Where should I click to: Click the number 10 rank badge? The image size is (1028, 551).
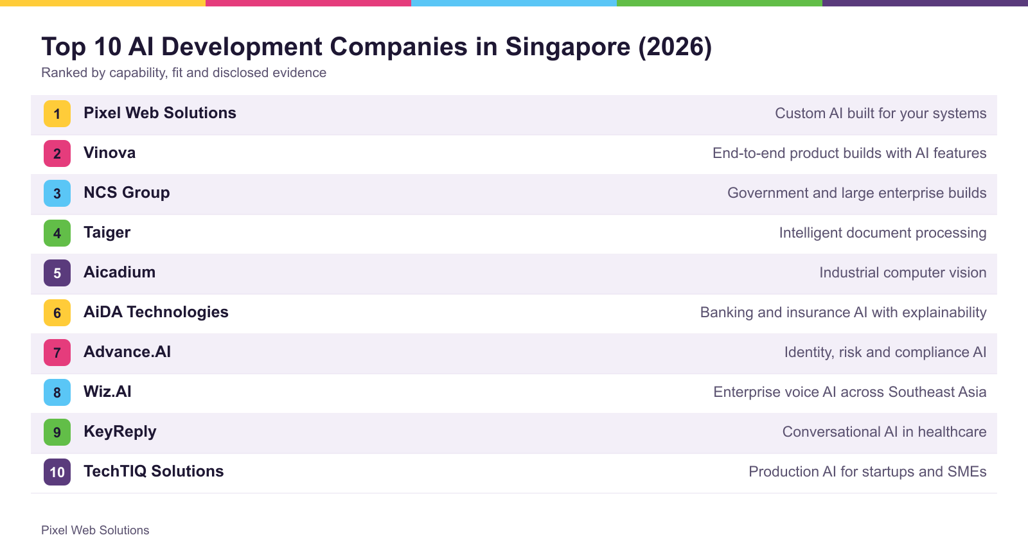point(57,472)
